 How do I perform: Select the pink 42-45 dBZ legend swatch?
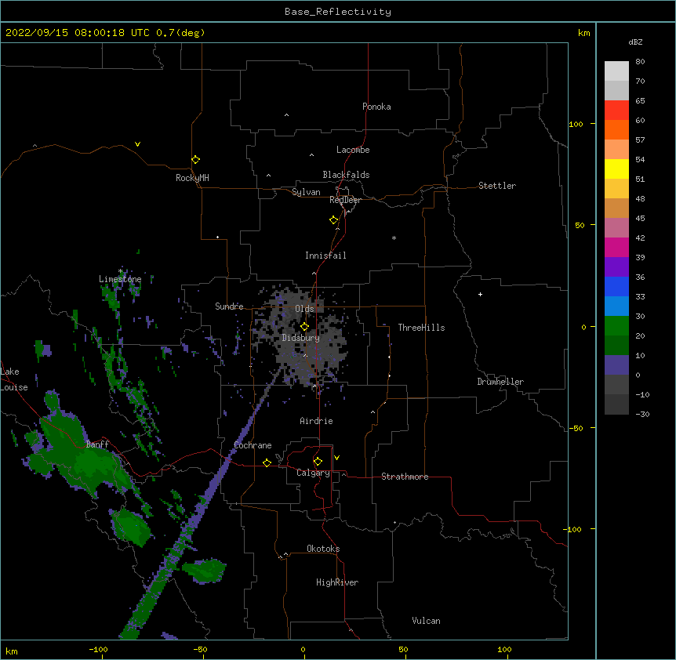pyautogui.click(x=616, y=227)
